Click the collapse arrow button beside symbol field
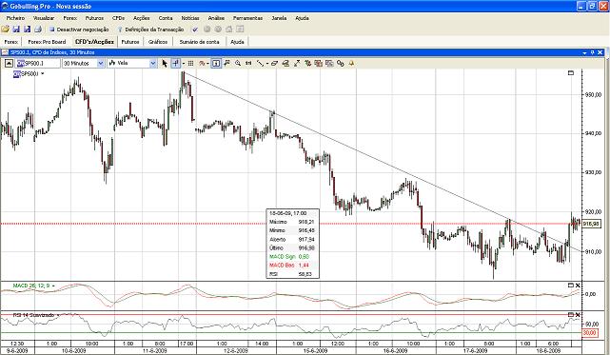The image size is (610, 355). [x=9, y=63]
